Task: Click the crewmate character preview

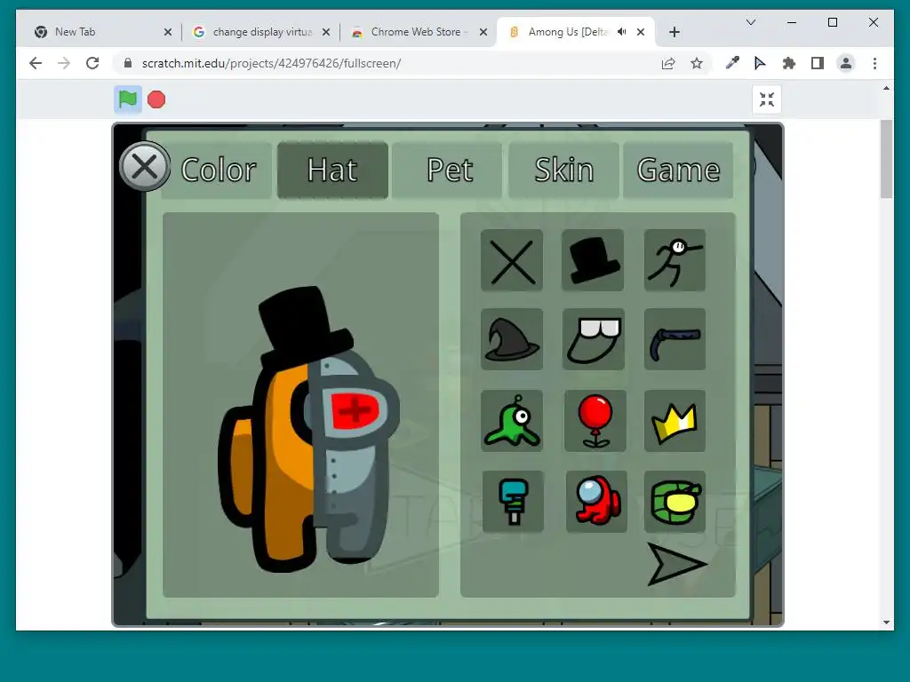Action: [x=308, y=431]
